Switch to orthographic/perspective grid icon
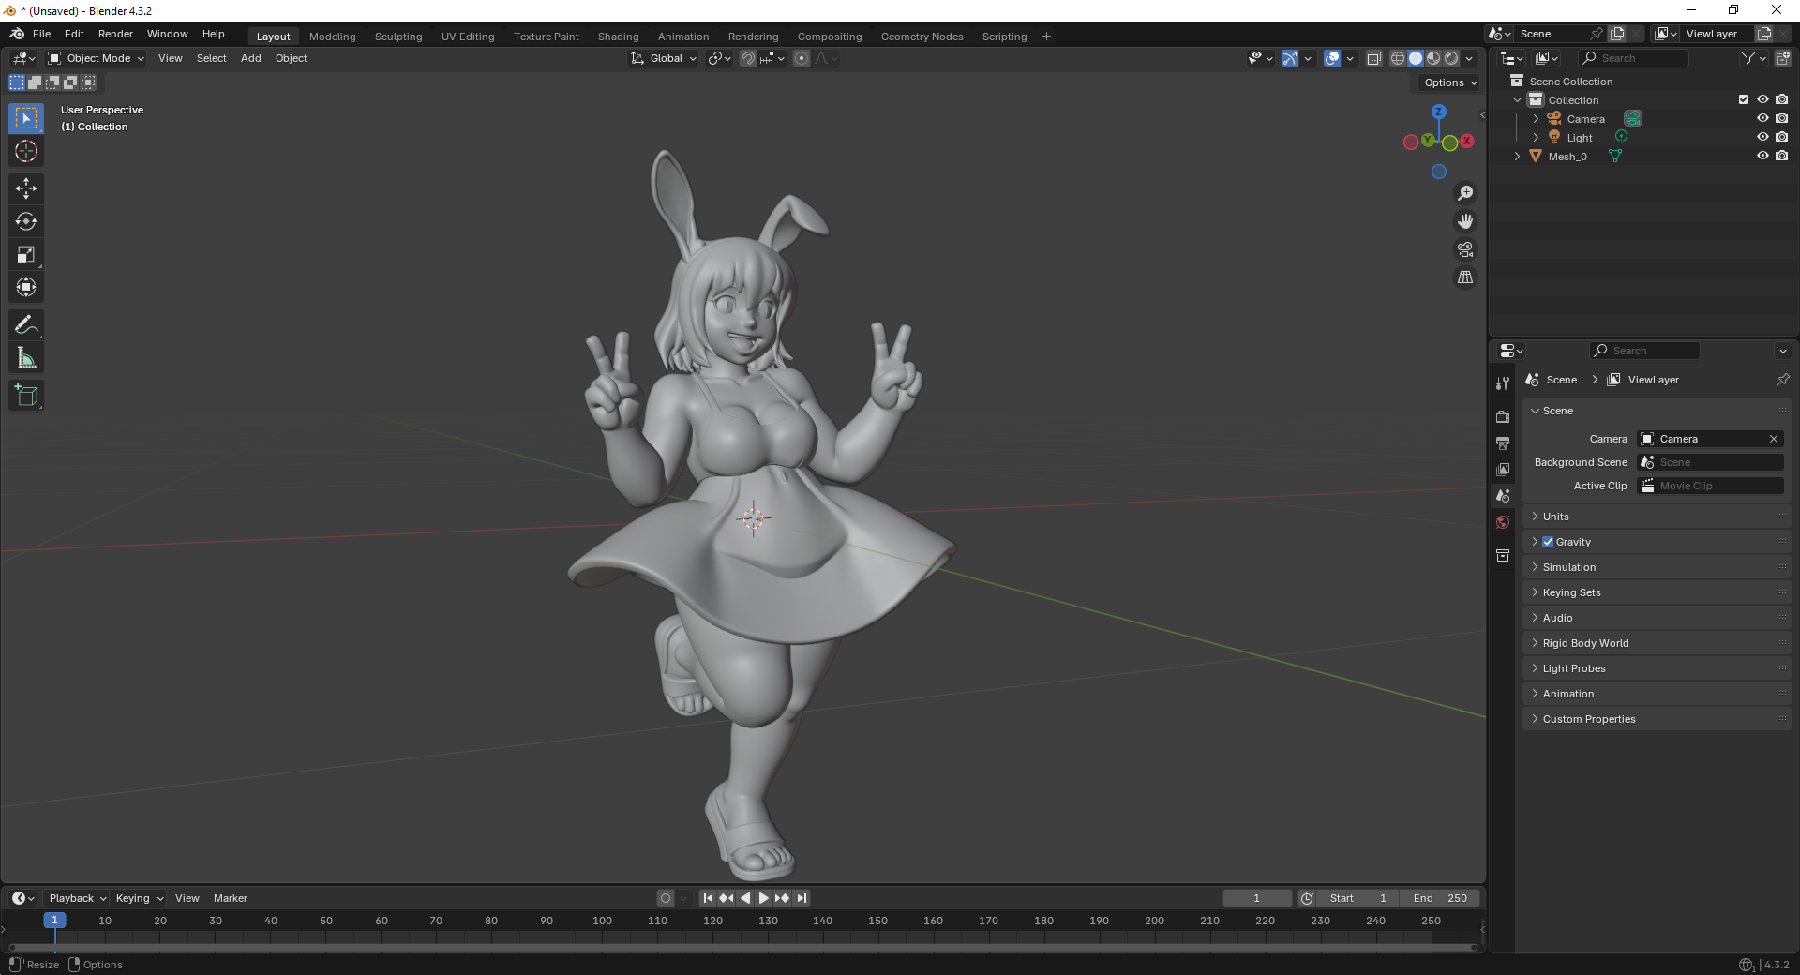Image resolution: width=1800 pixels, height=975 pixels. point(1464,277)
